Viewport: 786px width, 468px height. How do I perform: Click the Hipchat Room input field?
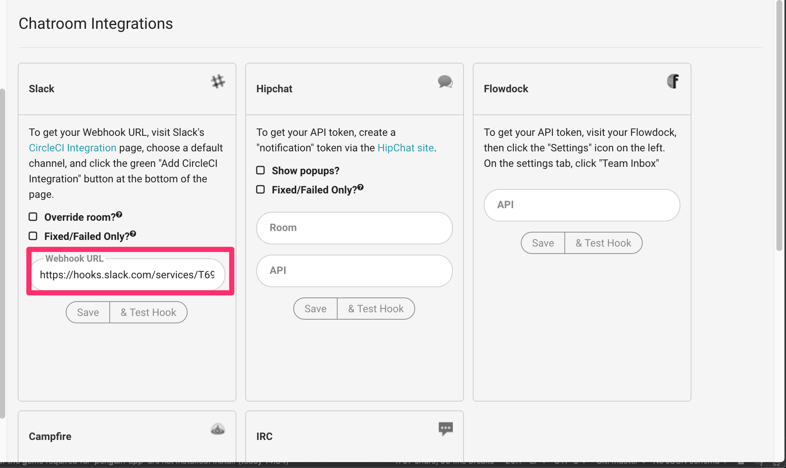pyautogui.click(x=354, y=228)
